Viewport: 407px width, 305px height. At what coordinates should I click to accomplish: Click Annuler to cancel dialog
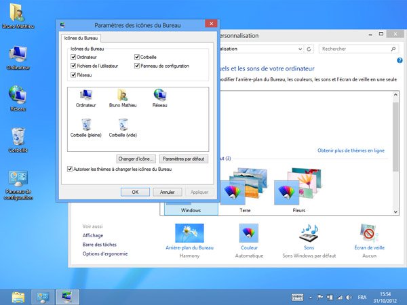point(167,192)
